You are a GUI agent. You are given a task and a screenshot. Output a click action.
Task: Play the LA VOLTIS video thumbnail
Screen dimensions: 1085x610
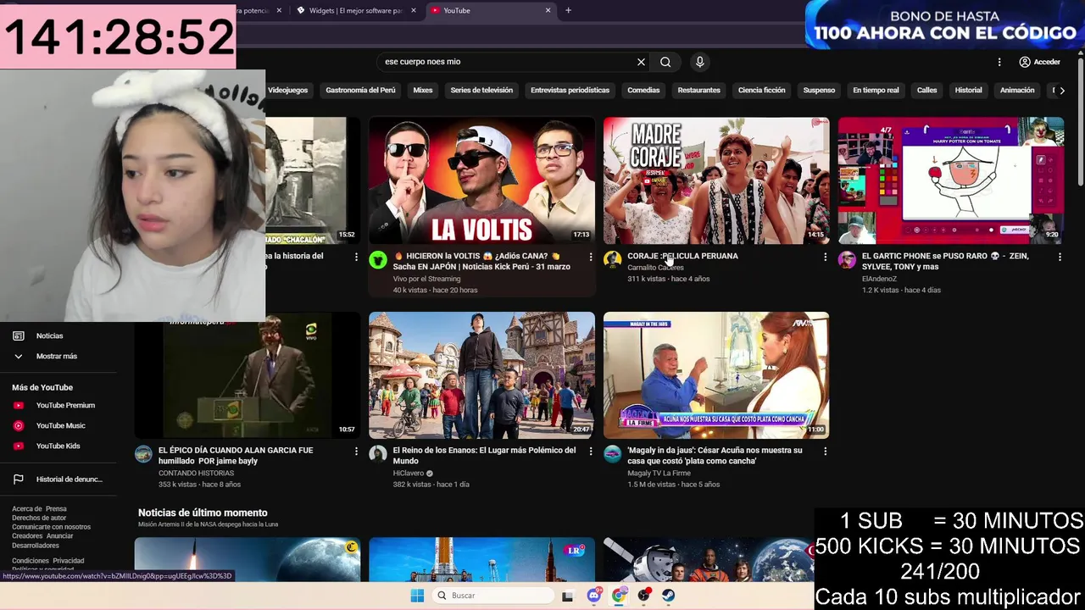(481, 180)
